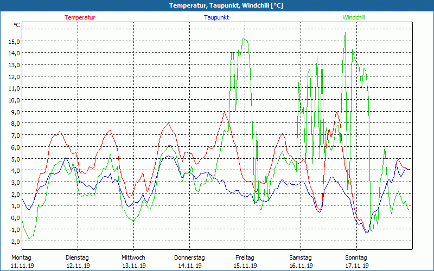Click the '3,0' y-axis value
The image size is (434, 271).
pyautogui.click(x=15, y=183)
